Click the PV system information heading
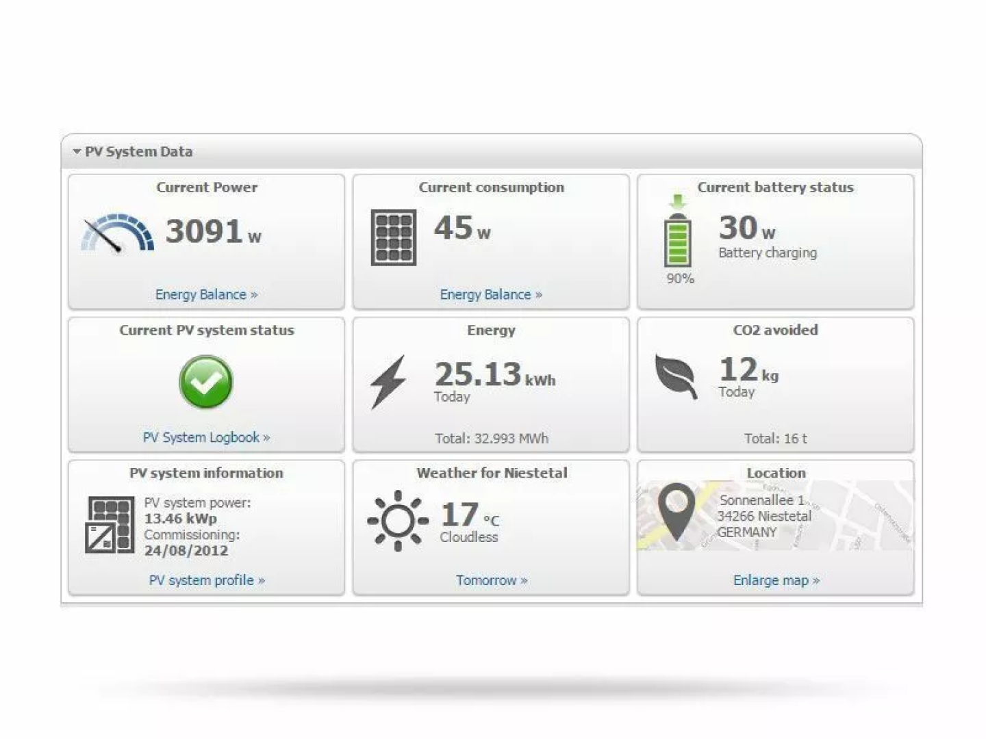The height and width of the screenshot is (739, 986). (206, 473)
